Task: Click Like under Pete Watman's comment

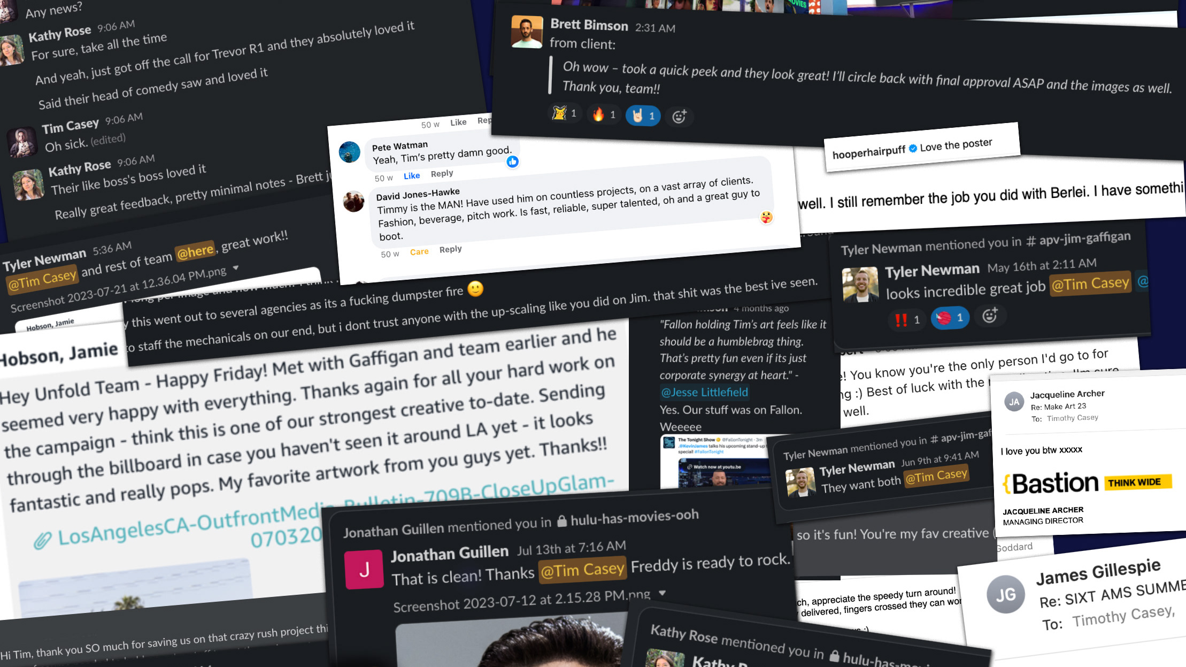Action: 412,175
